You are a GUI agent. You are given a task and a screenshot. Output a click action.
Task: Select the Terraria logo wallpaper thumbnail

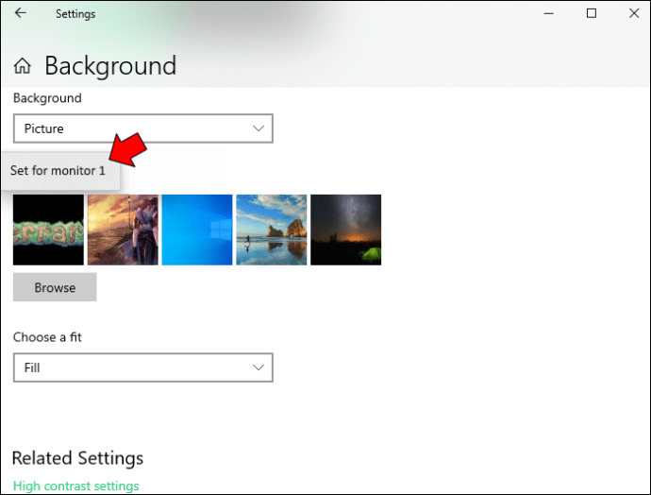coord(48,230)
